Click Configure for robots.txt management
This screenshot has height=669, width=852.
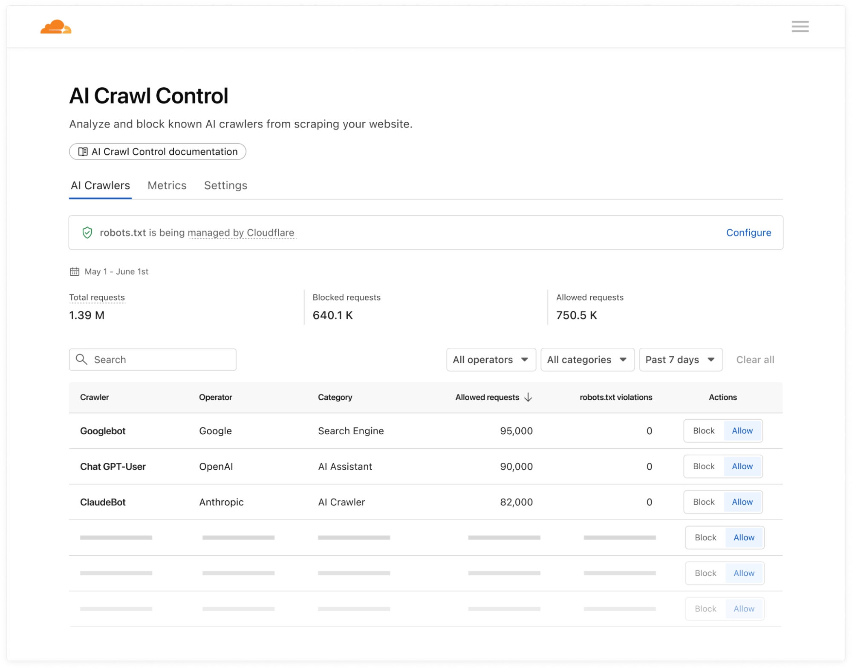click(x=748, y=233)
